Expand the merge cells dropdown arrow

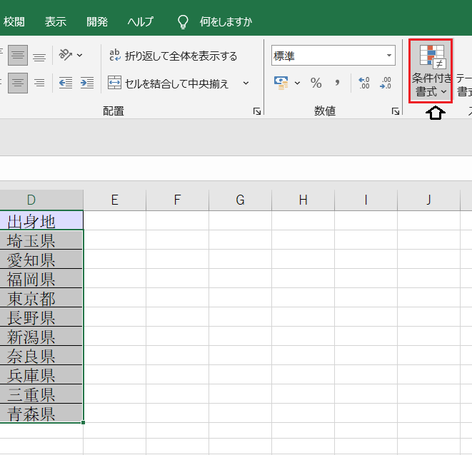[x=246, y=83]
